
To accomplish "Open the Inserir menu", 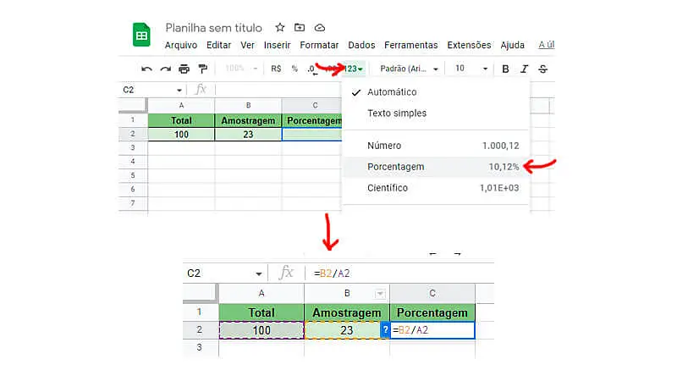I will [278, 45].
